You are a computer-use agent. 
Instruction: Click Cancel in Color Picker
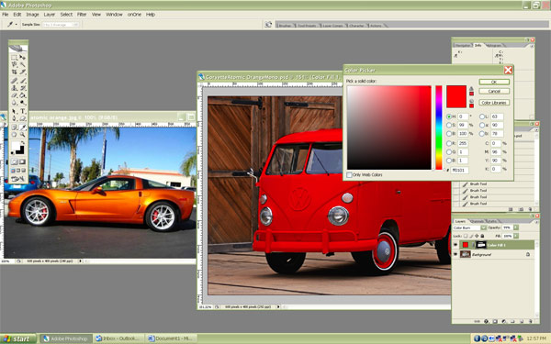pyautogui.click(x=494, y=91)
